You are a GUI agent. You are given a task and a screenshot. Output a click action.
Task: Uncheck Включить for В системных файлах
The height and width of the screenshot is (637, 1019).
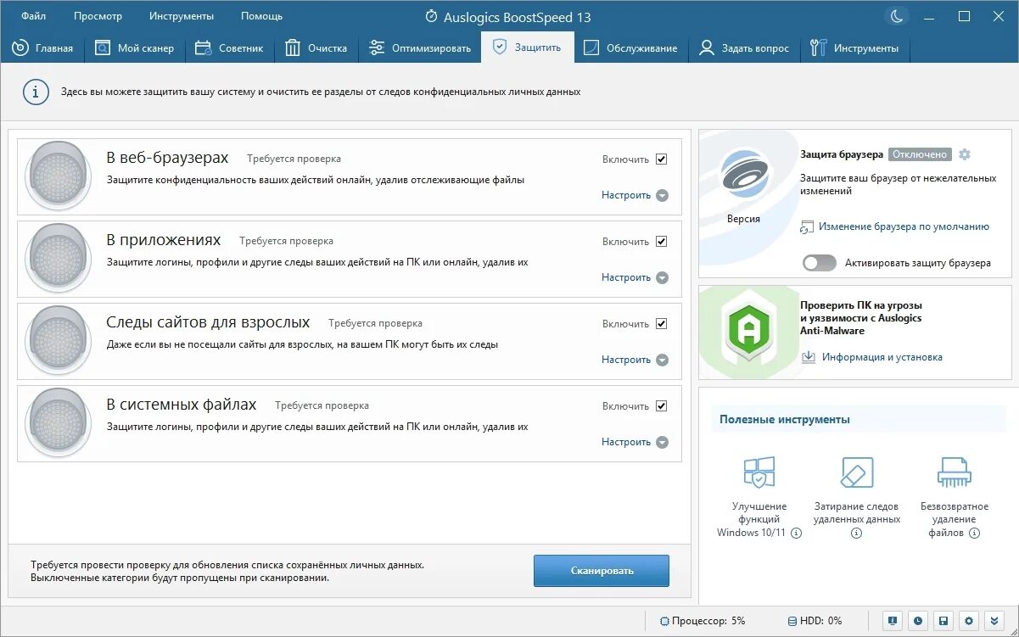[662, 406]
